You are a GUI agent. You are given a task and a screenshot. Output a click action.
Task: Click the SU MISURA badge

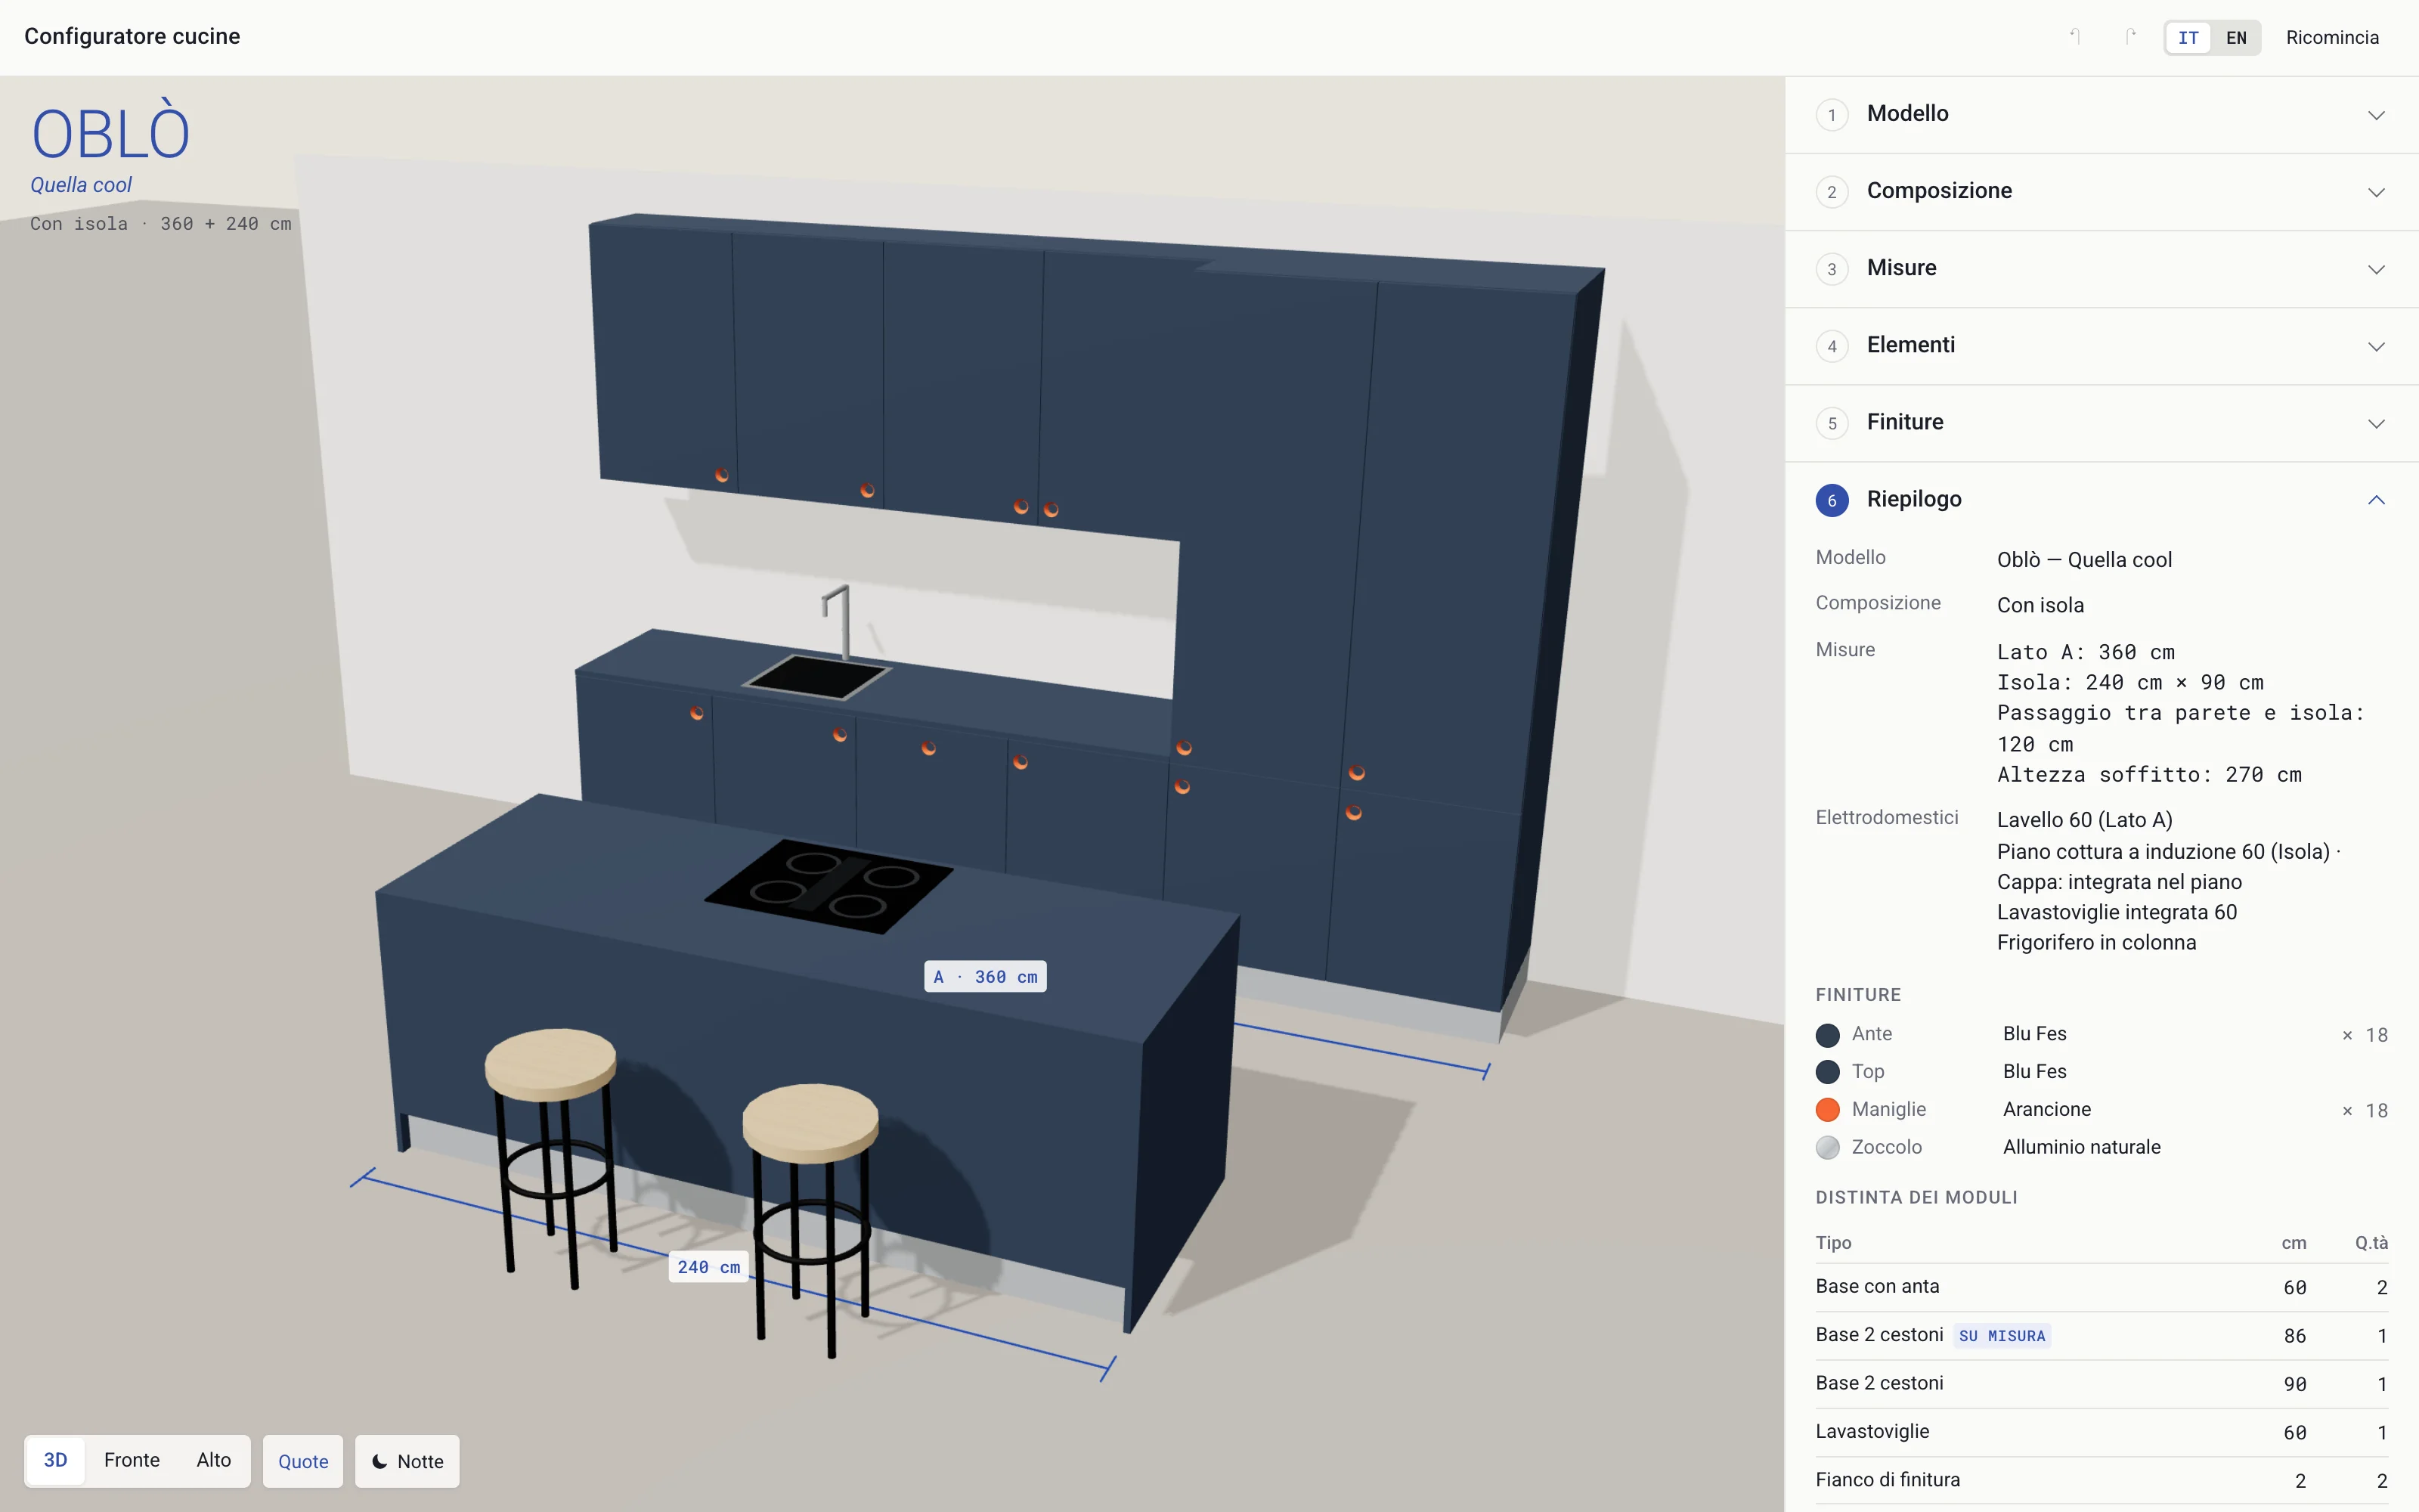click(2002, 1336)
